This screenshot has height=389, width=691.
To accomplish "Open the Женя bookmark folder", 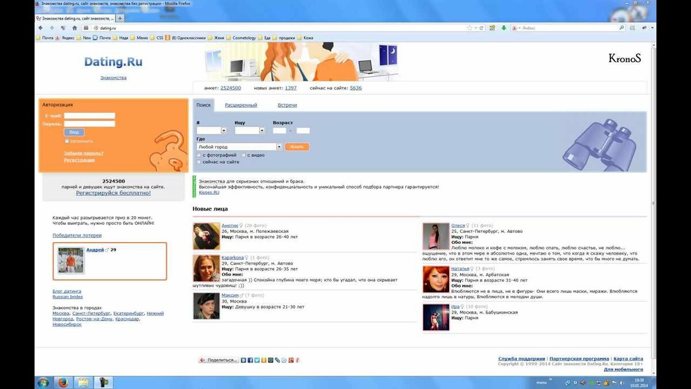I will [x=217, y=38].
